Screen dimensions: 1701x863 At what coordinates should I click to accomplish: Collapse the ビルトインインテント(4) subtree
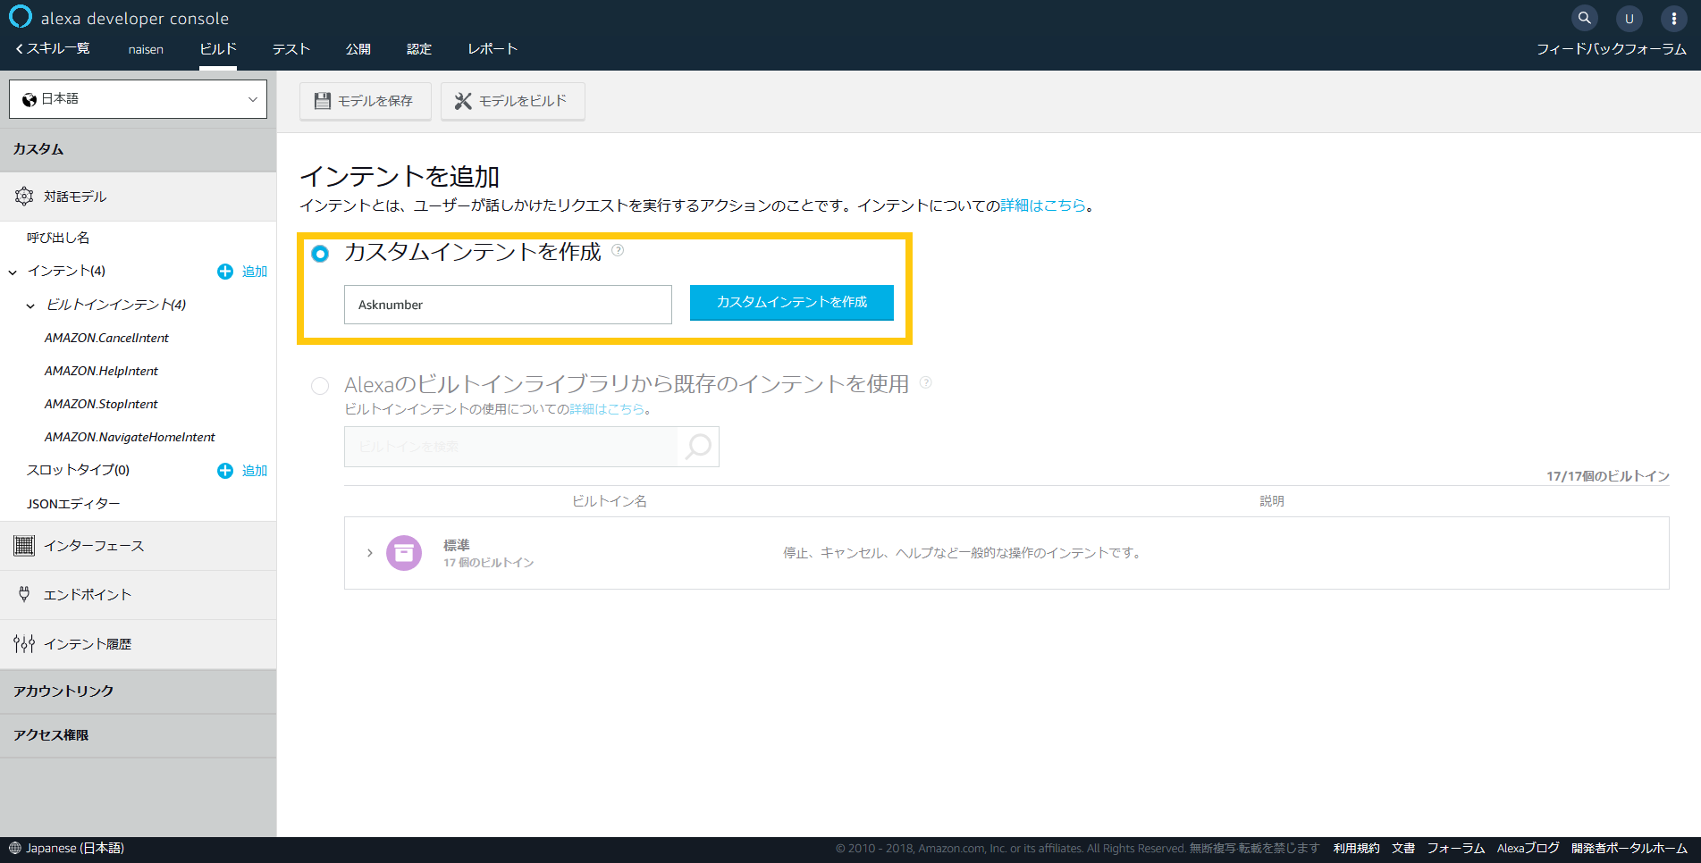30,306
